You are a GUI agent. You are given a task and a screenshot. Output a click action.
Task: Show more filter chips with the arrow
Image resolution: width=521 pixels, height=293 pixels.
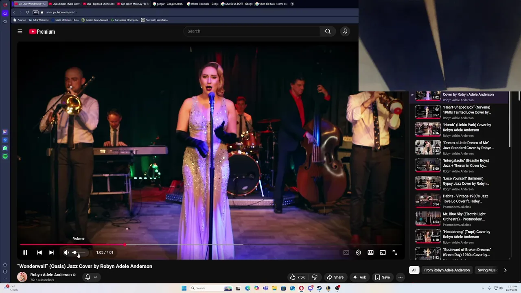505,270
